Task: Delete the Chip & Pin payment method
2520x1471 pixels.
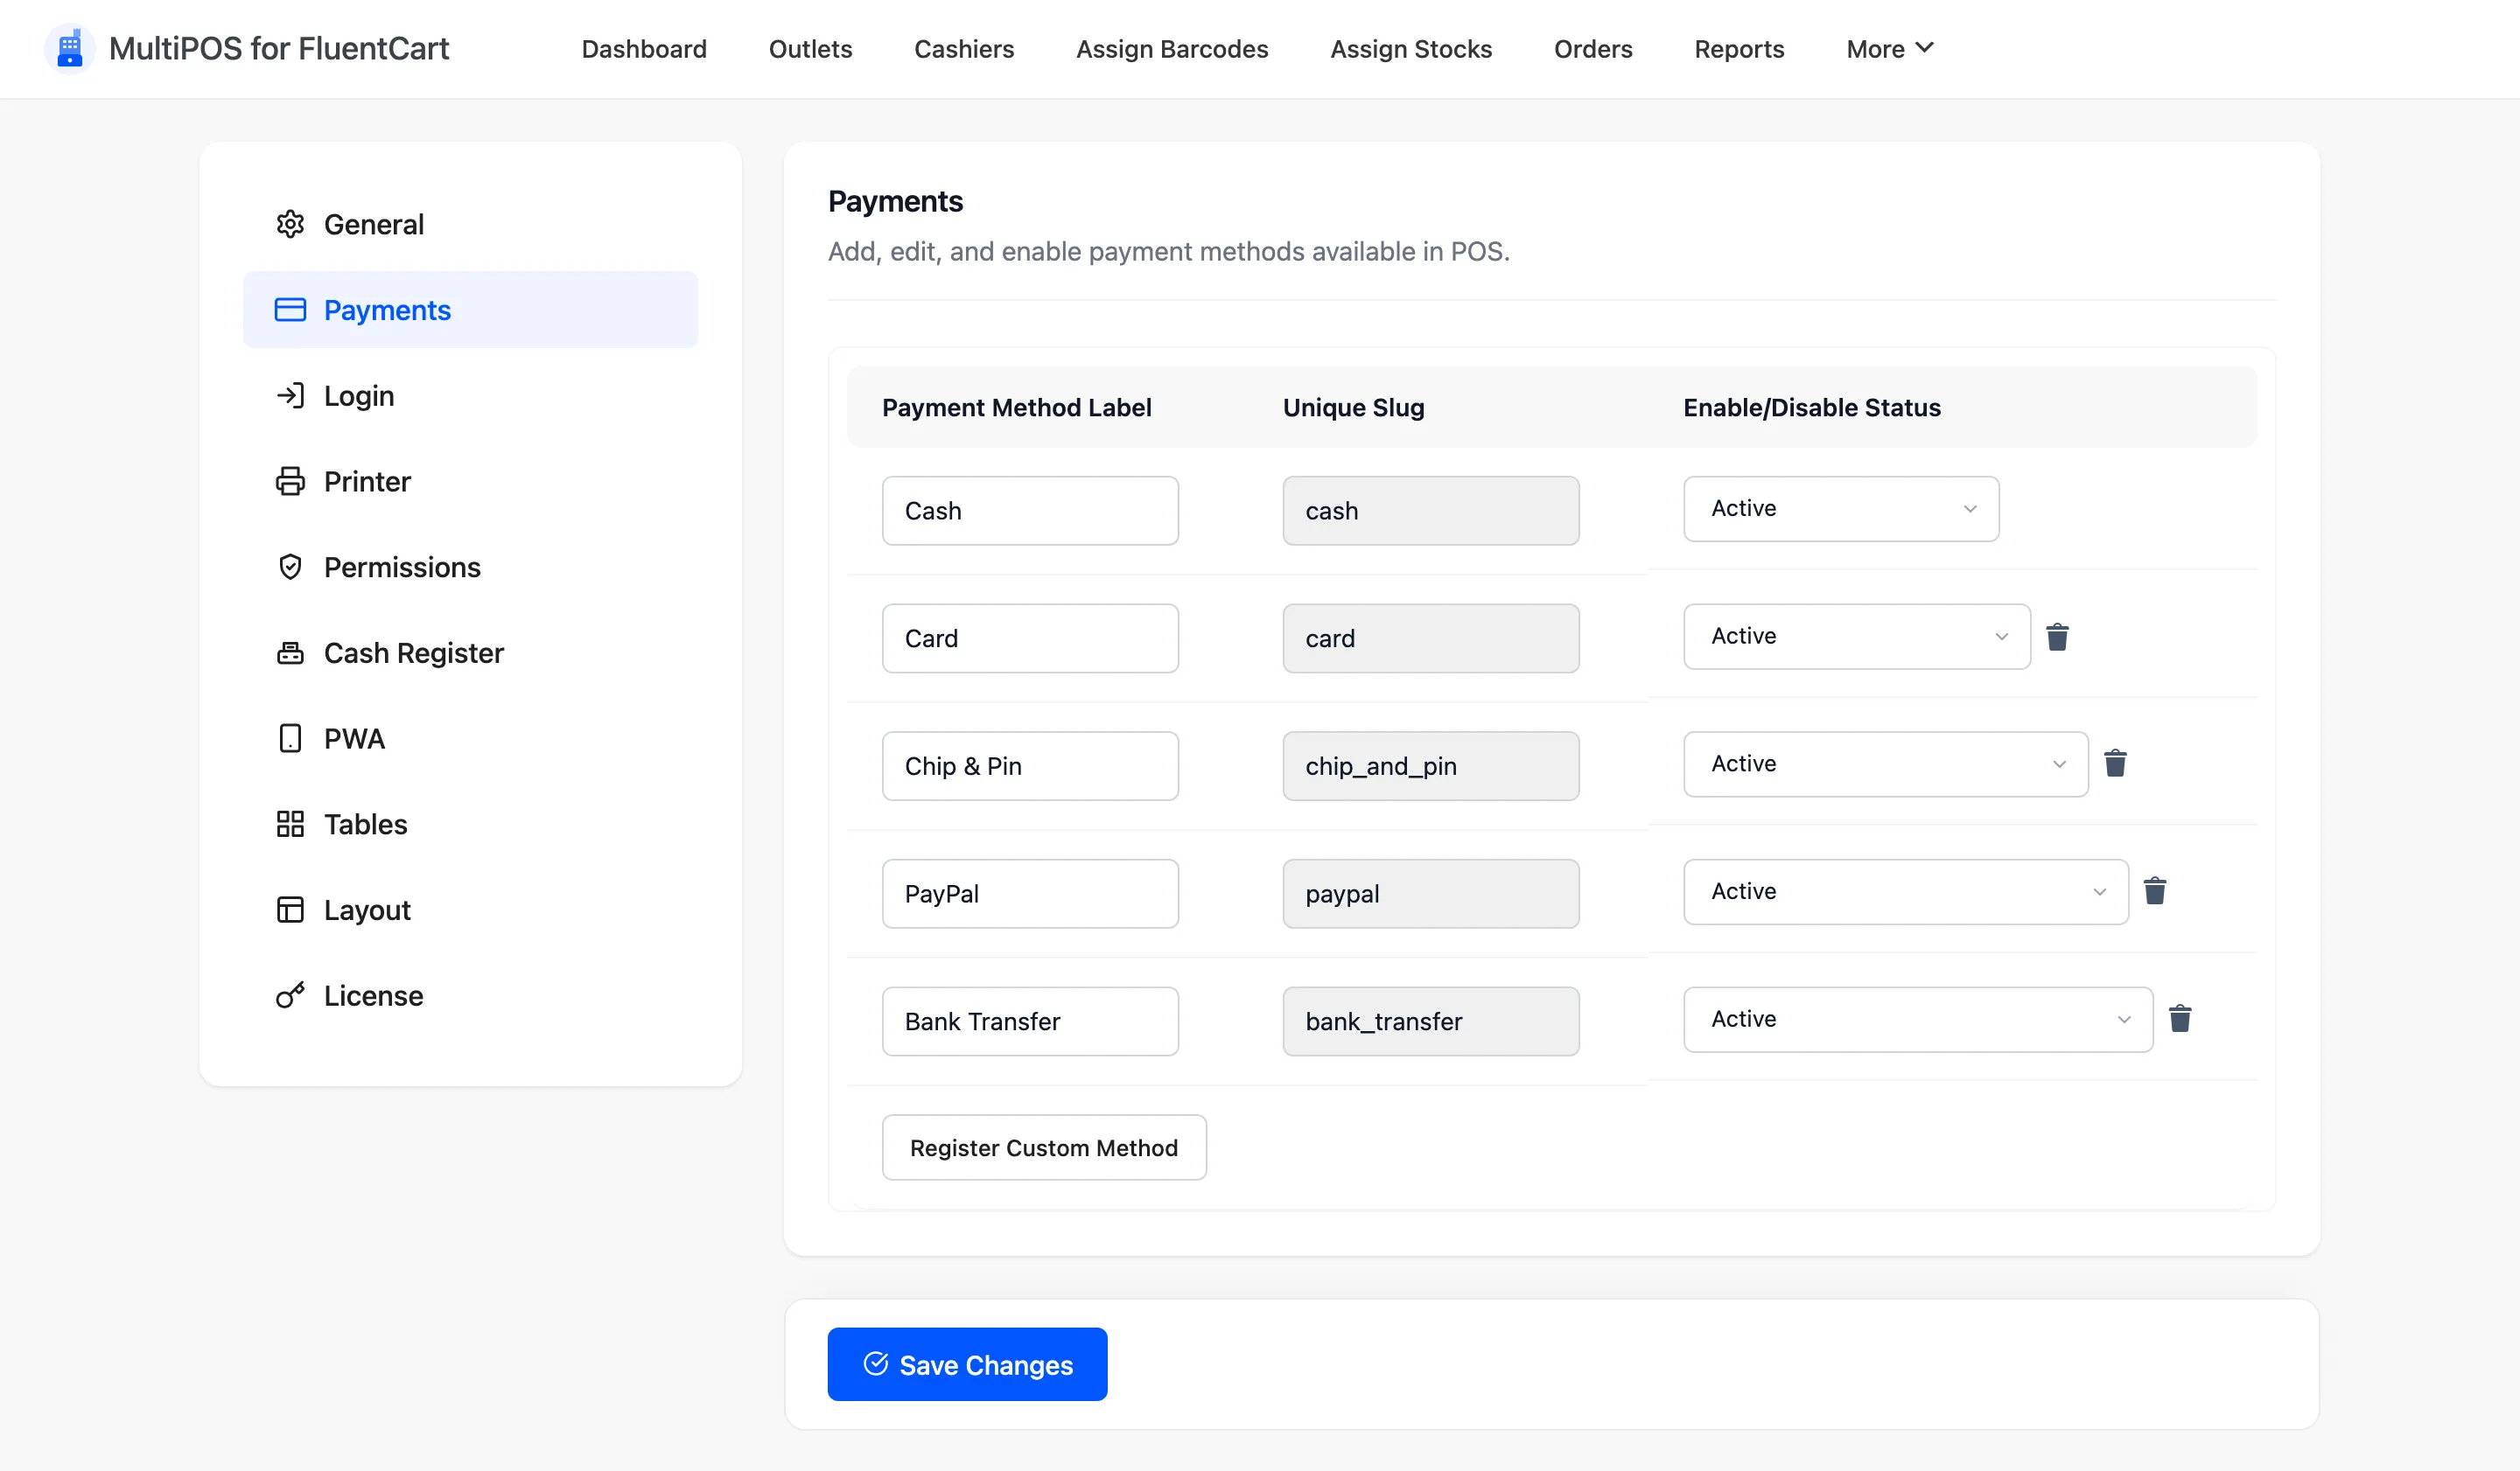Action: tap(2115, 763)
